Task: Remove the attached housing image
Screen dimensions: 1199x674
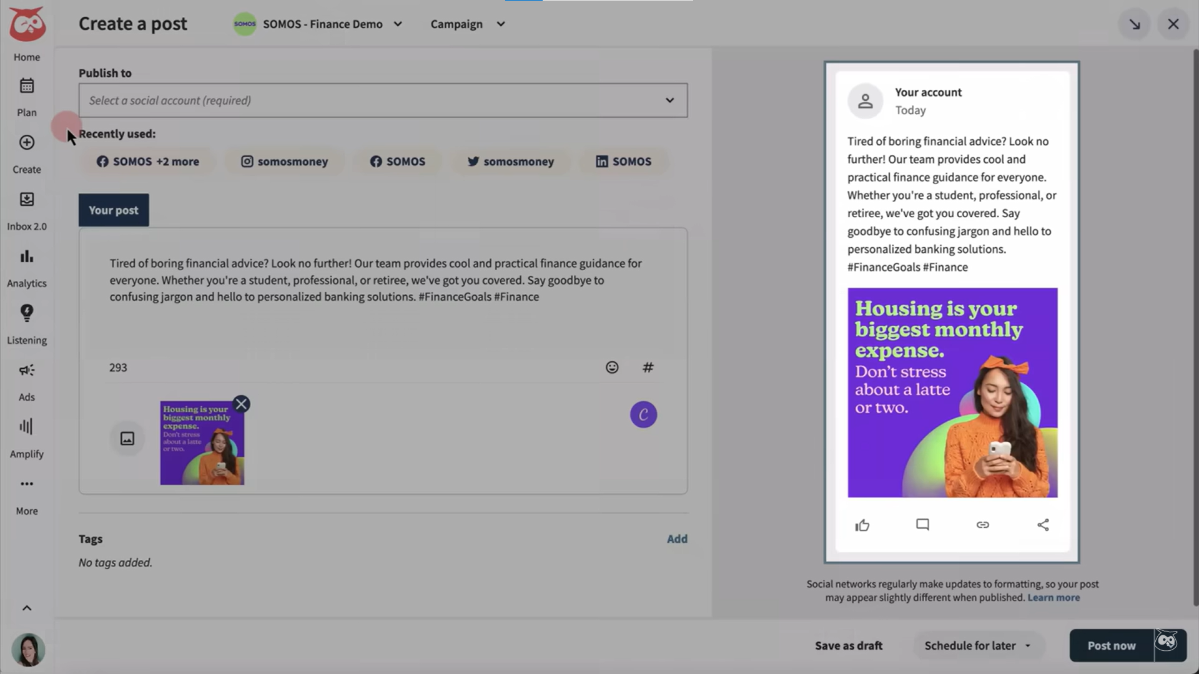Action: 242,404
